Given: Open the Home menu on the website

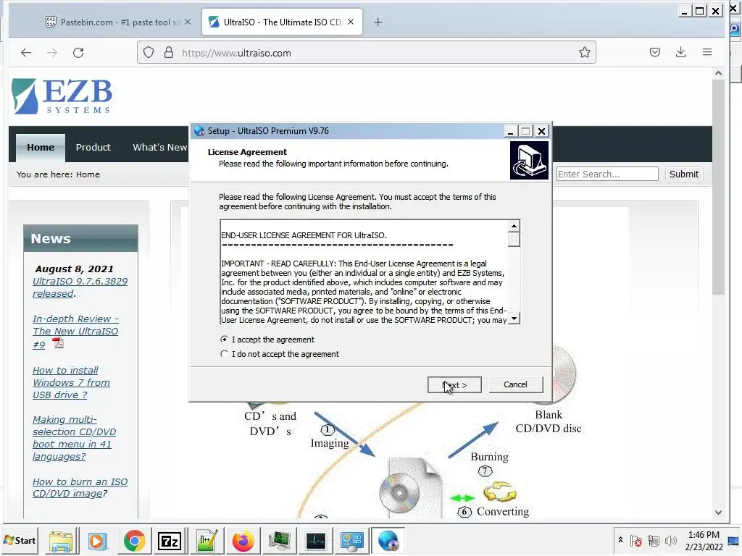Looking at the screenshot, I should (x=41, y=147).
